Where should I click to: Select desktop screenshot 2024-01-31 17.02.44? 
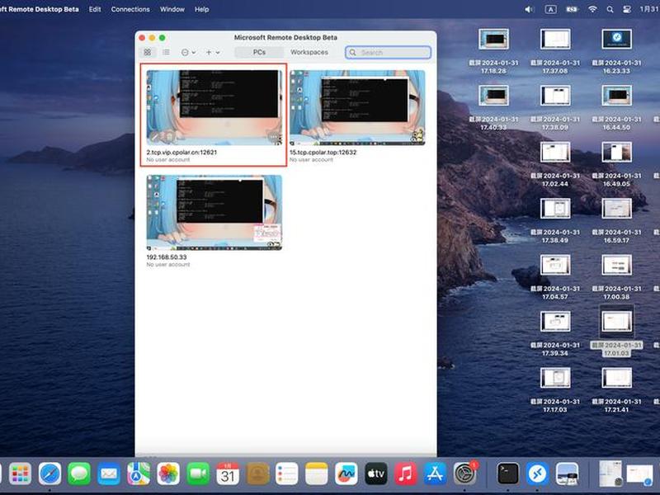click(x=555, y=152)
